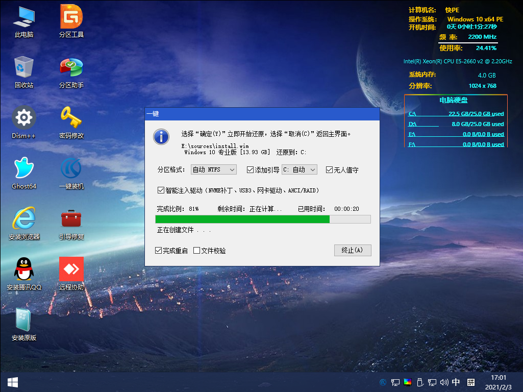Open the 密码修改 key icon
523x392 pixels.
pos(71,118)
